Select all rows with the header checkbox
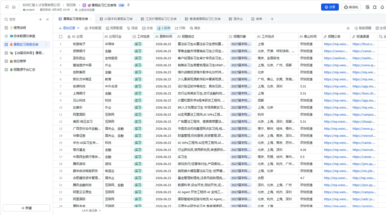 (60, 37)
